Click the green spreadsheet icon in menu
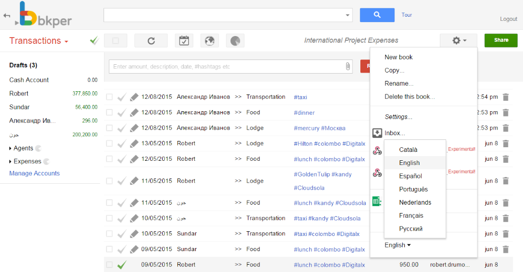523x272 pixels. click(377, 201)
